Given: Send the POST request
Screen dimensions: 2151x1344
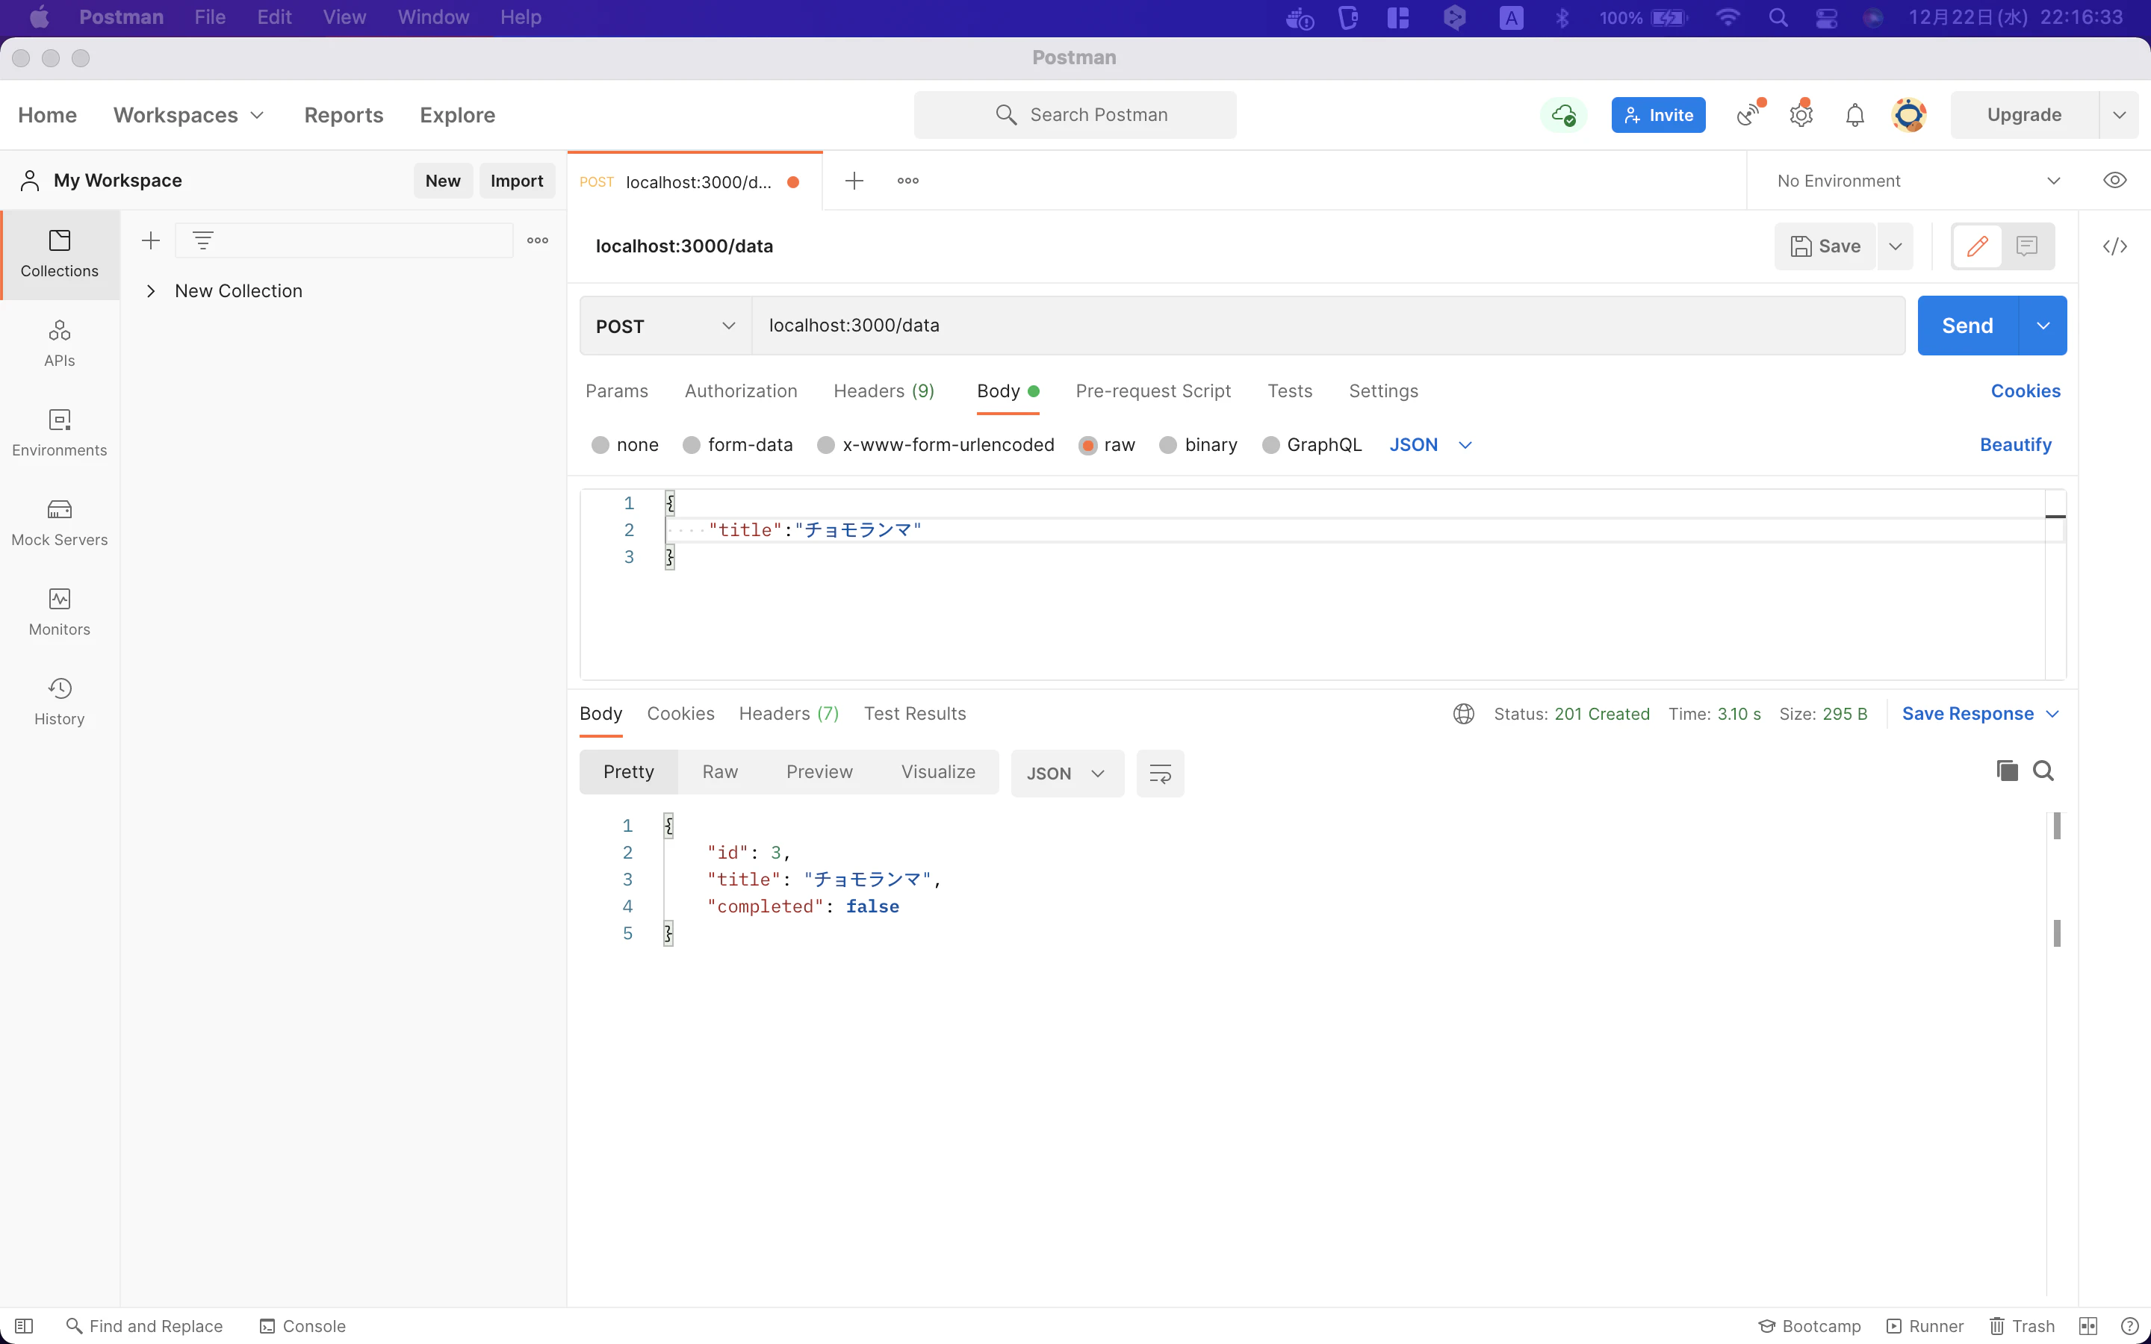Looking at the screenshot, I should 1968,326.
